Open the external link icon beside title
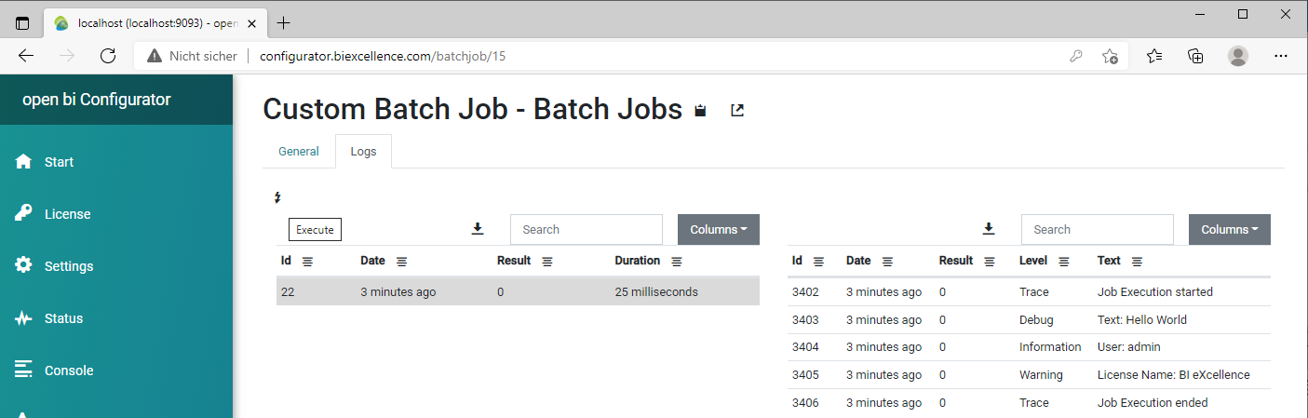1308x418 pixels. click(737, 111)
